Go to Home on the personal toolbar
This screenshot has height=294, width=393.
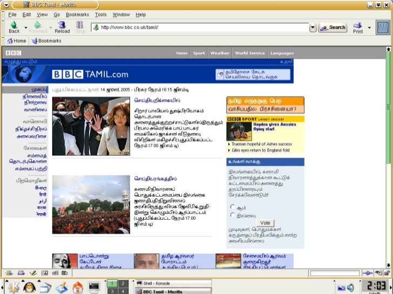17,41
